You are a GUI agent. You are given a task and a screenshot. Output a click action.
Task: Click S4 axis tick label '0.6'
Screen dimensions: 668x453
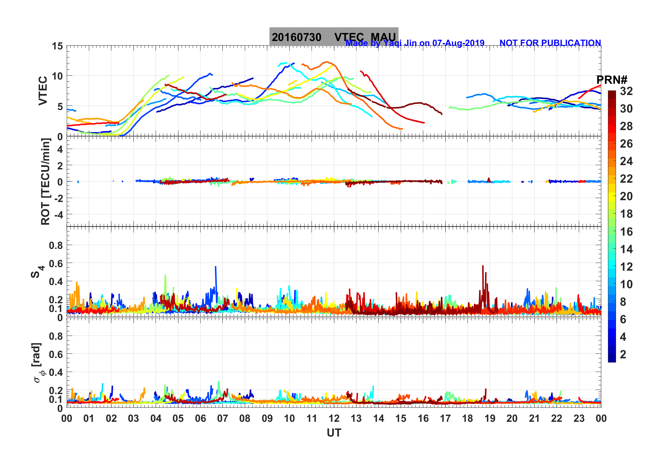click(56, 263)
